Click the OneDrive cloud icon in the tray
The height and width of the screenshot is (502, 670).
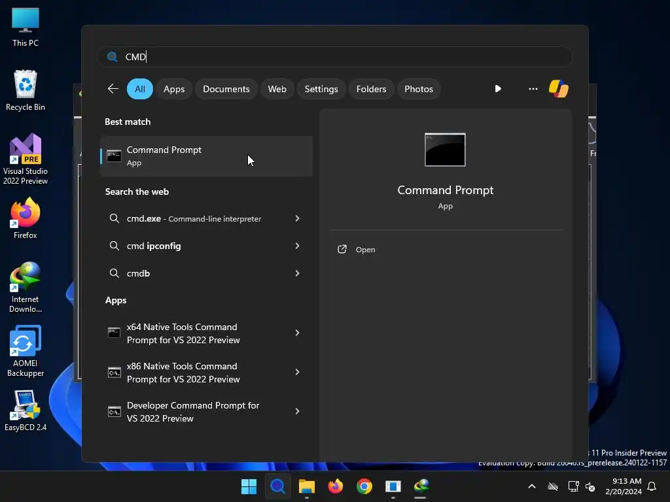pos(553,486)
